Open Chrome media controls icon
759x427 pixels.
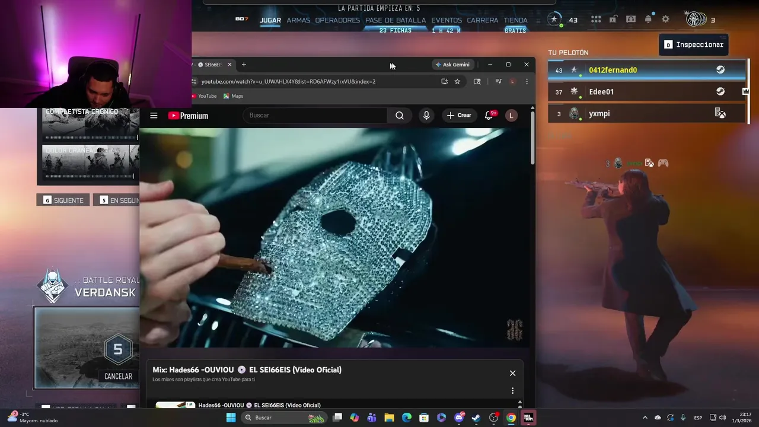498,81
